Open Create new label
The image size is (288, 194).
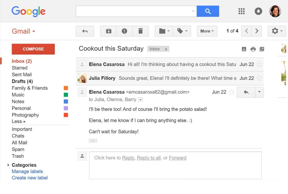pos(30,177)
